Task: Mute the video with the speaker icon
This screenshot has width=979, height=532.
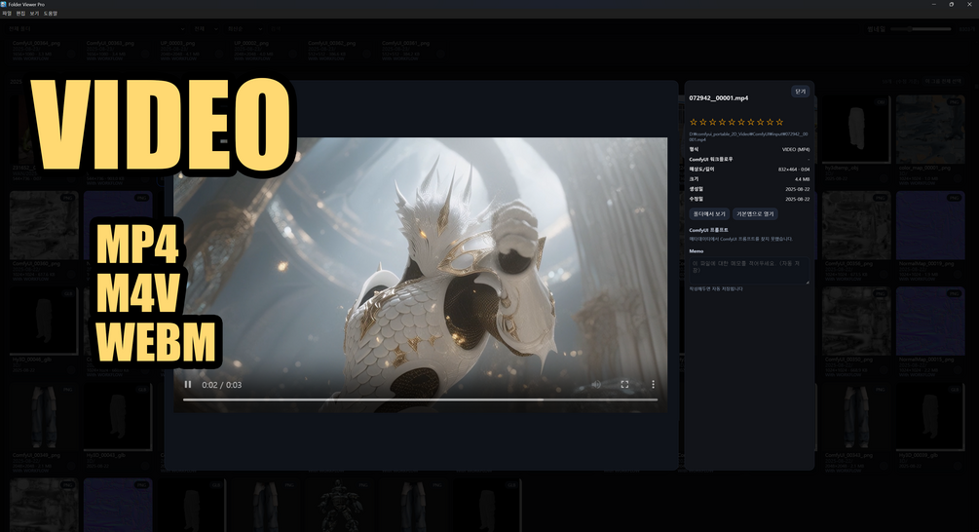Action: click(596, 385)
